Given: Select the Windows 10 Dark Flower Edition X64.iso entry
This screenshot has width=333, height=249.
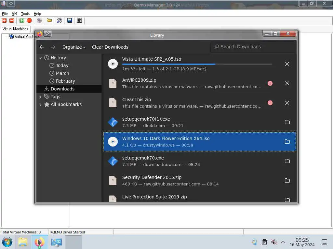Looking at the screenshot, I should pos(200,142).
